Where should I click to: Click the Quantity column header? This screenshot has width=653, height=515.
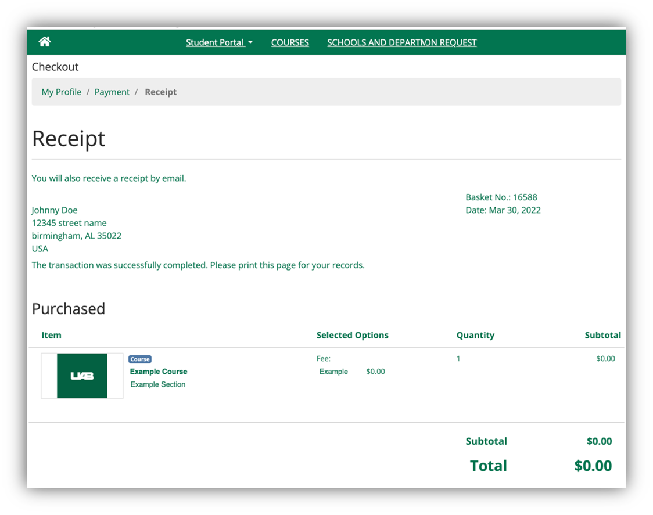[475, 335]
